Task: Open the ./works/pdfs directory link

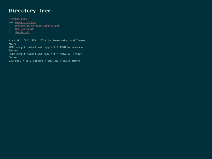Action: click(18, 19)
